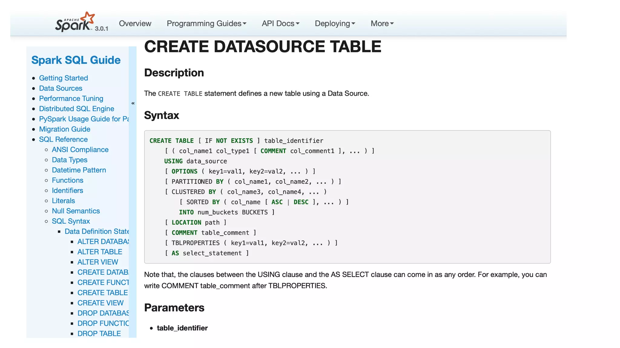620x348 pixels.
Task: Open the Programming Guides dropdown
Action: pos(206,24)
